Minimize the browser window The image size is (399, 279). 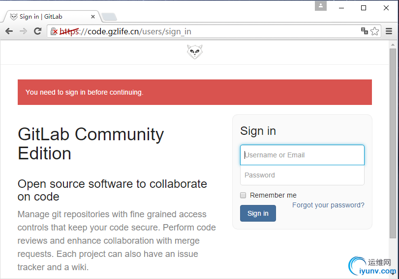pos(341,8)
